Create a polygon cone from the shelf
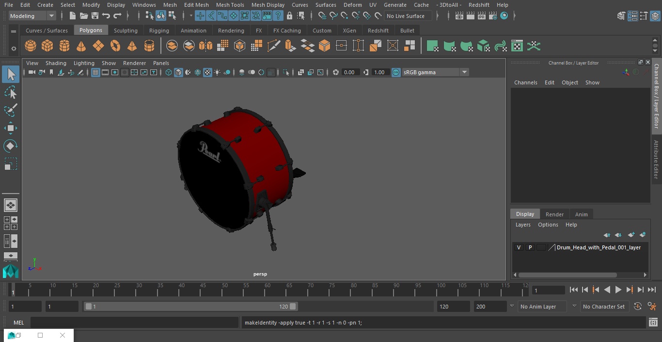662x342 pixels. pyautogui.click(x=81, y=46)
